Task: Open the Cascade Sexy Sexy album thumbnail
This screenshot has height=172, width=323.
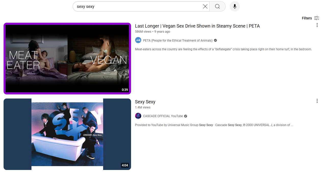Action: pos(67,134)
